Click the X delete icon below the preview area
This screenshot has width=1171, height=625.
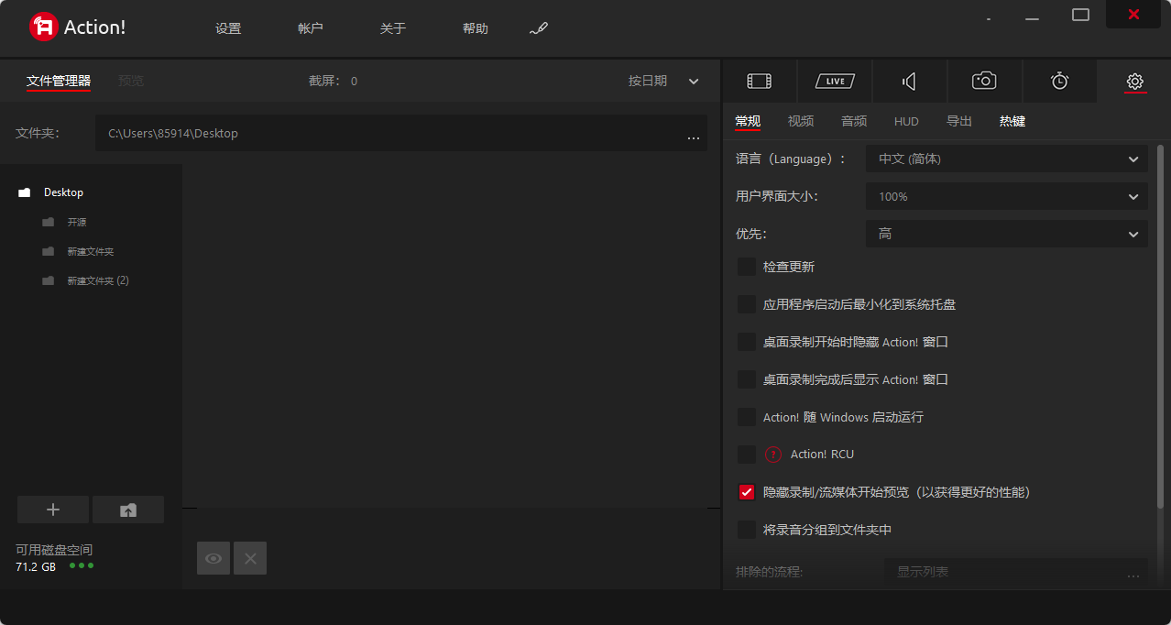click(250, 557)
